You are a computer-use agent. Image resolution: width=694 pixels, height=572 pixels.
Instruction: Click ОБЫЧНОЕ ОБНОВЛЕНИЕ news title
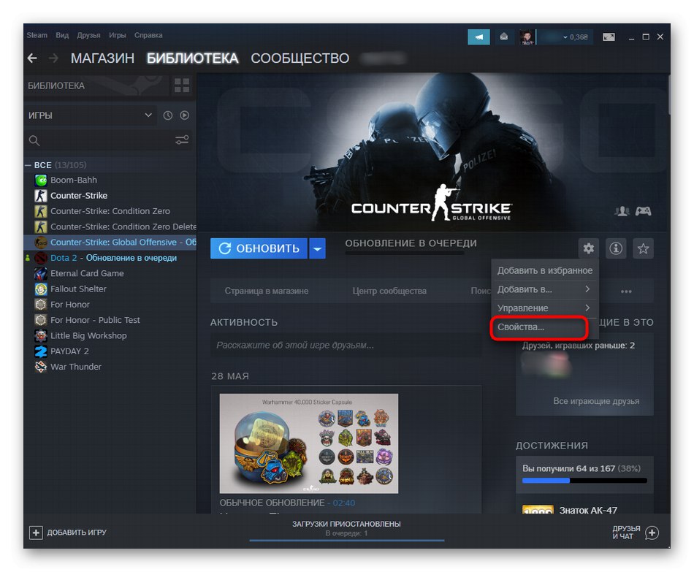[272, 503]
